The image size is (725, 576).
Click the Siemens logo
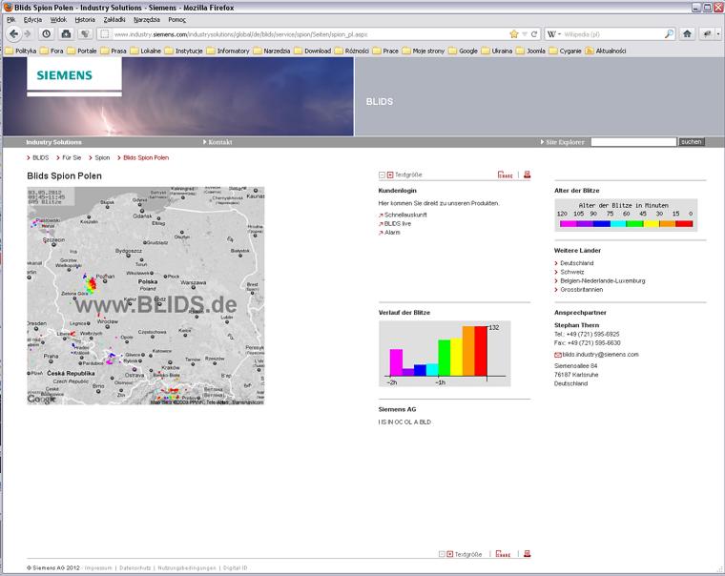click(x=65, y=75)
